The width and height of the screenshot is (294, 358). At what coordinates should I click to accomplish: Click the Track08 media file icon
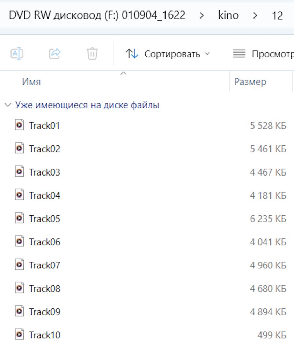click(20, 288)
